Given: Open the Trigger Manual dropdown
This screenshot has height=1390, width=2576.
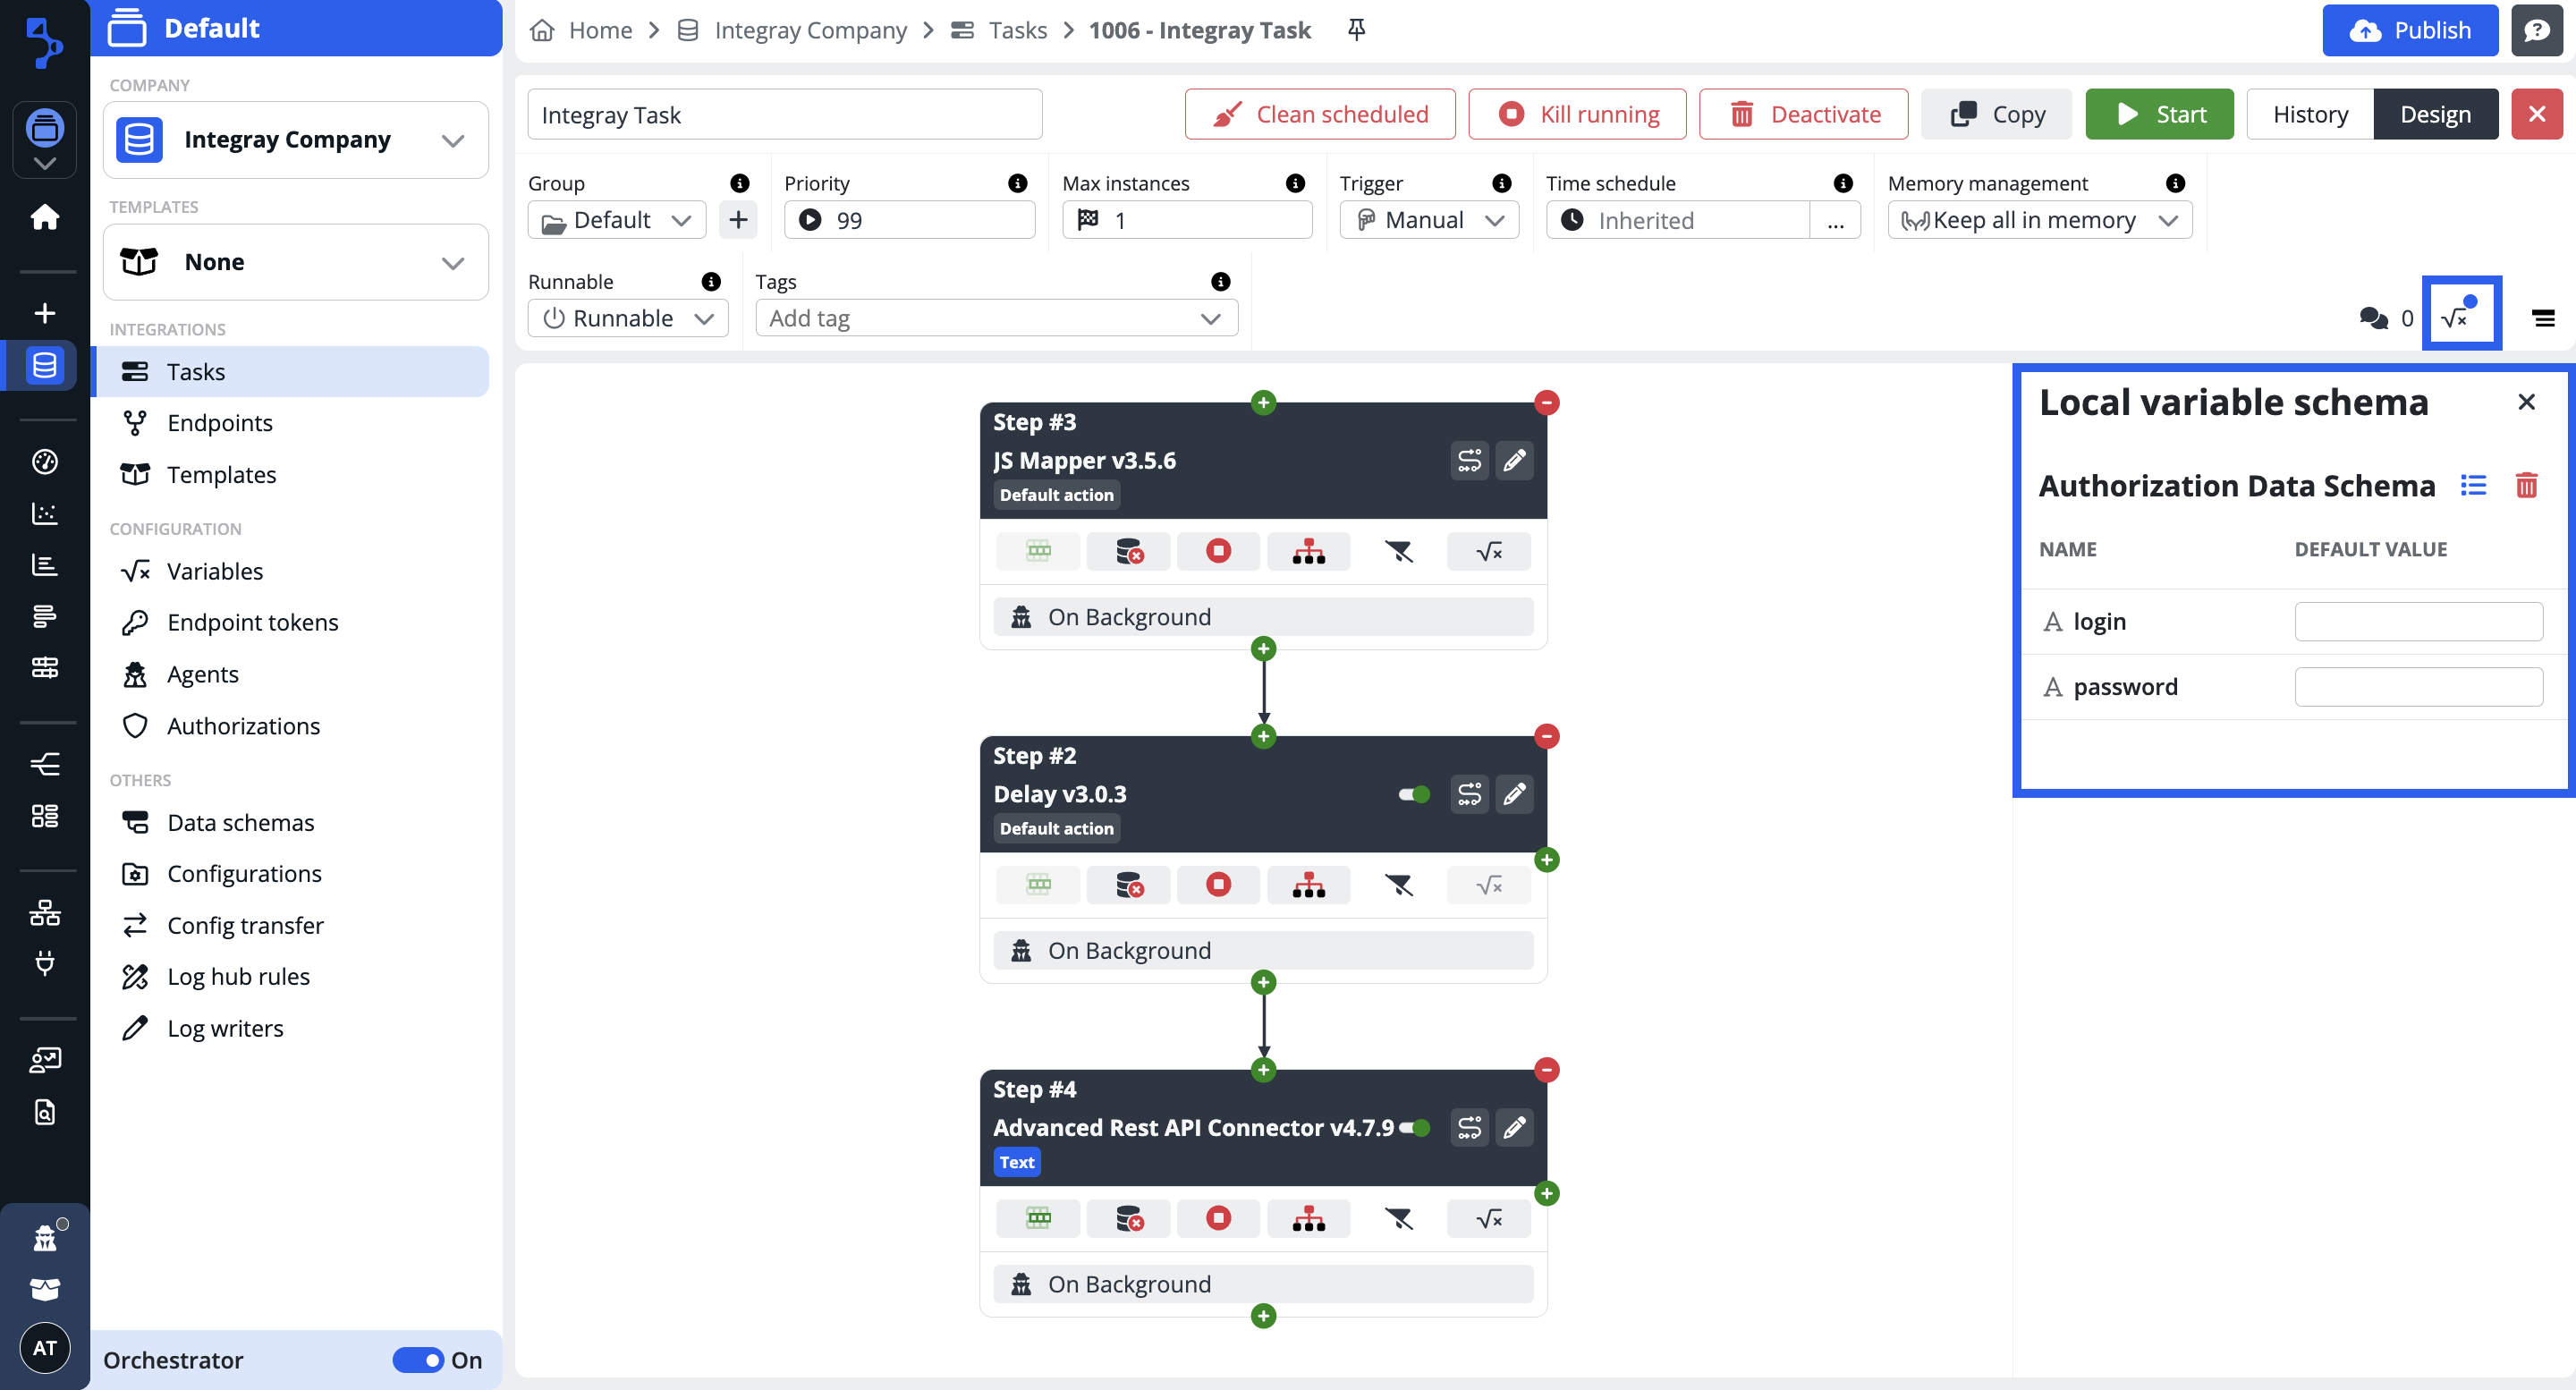Looking at the screenshot, I should coord(1429,220).
